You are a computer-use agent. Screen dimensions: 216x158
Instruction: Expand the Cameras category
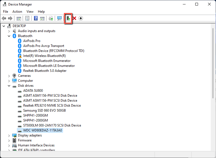(x=9, y=76)
